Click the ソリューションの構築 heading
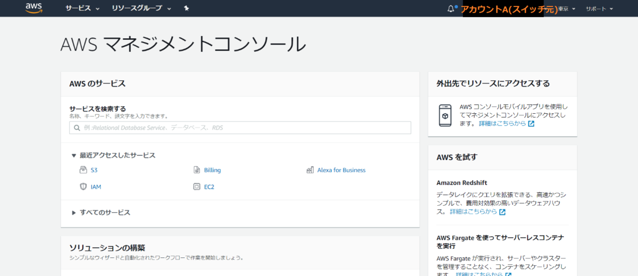638x276 pixels. coord(107,248)
